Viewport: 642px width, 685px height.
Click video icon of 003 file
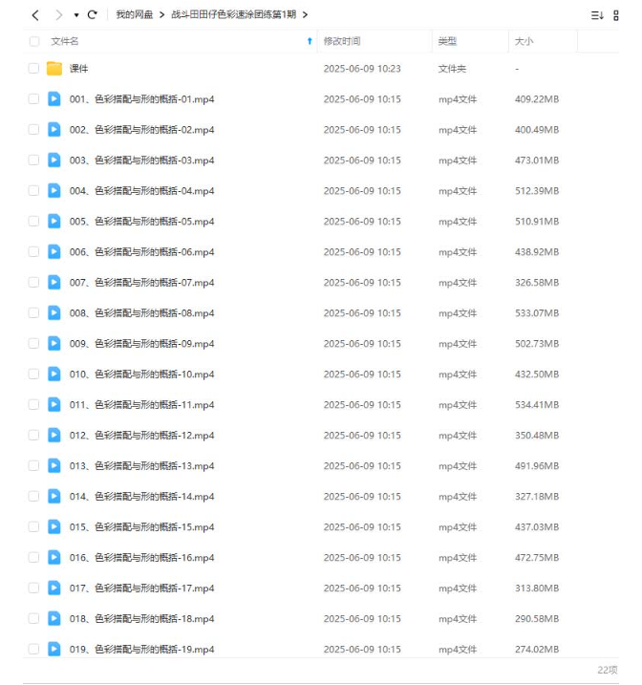coord(54,160)
